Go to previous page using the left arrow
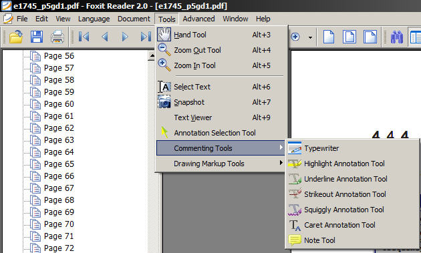Viewport: 421px width, 253px height. [105, 37]
